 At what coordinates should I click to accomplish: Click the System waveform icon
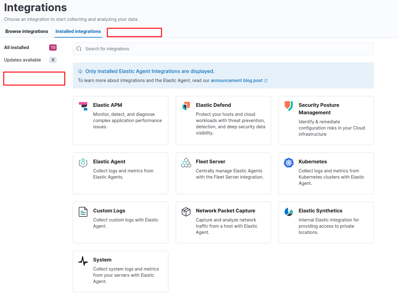pos(83,261)
